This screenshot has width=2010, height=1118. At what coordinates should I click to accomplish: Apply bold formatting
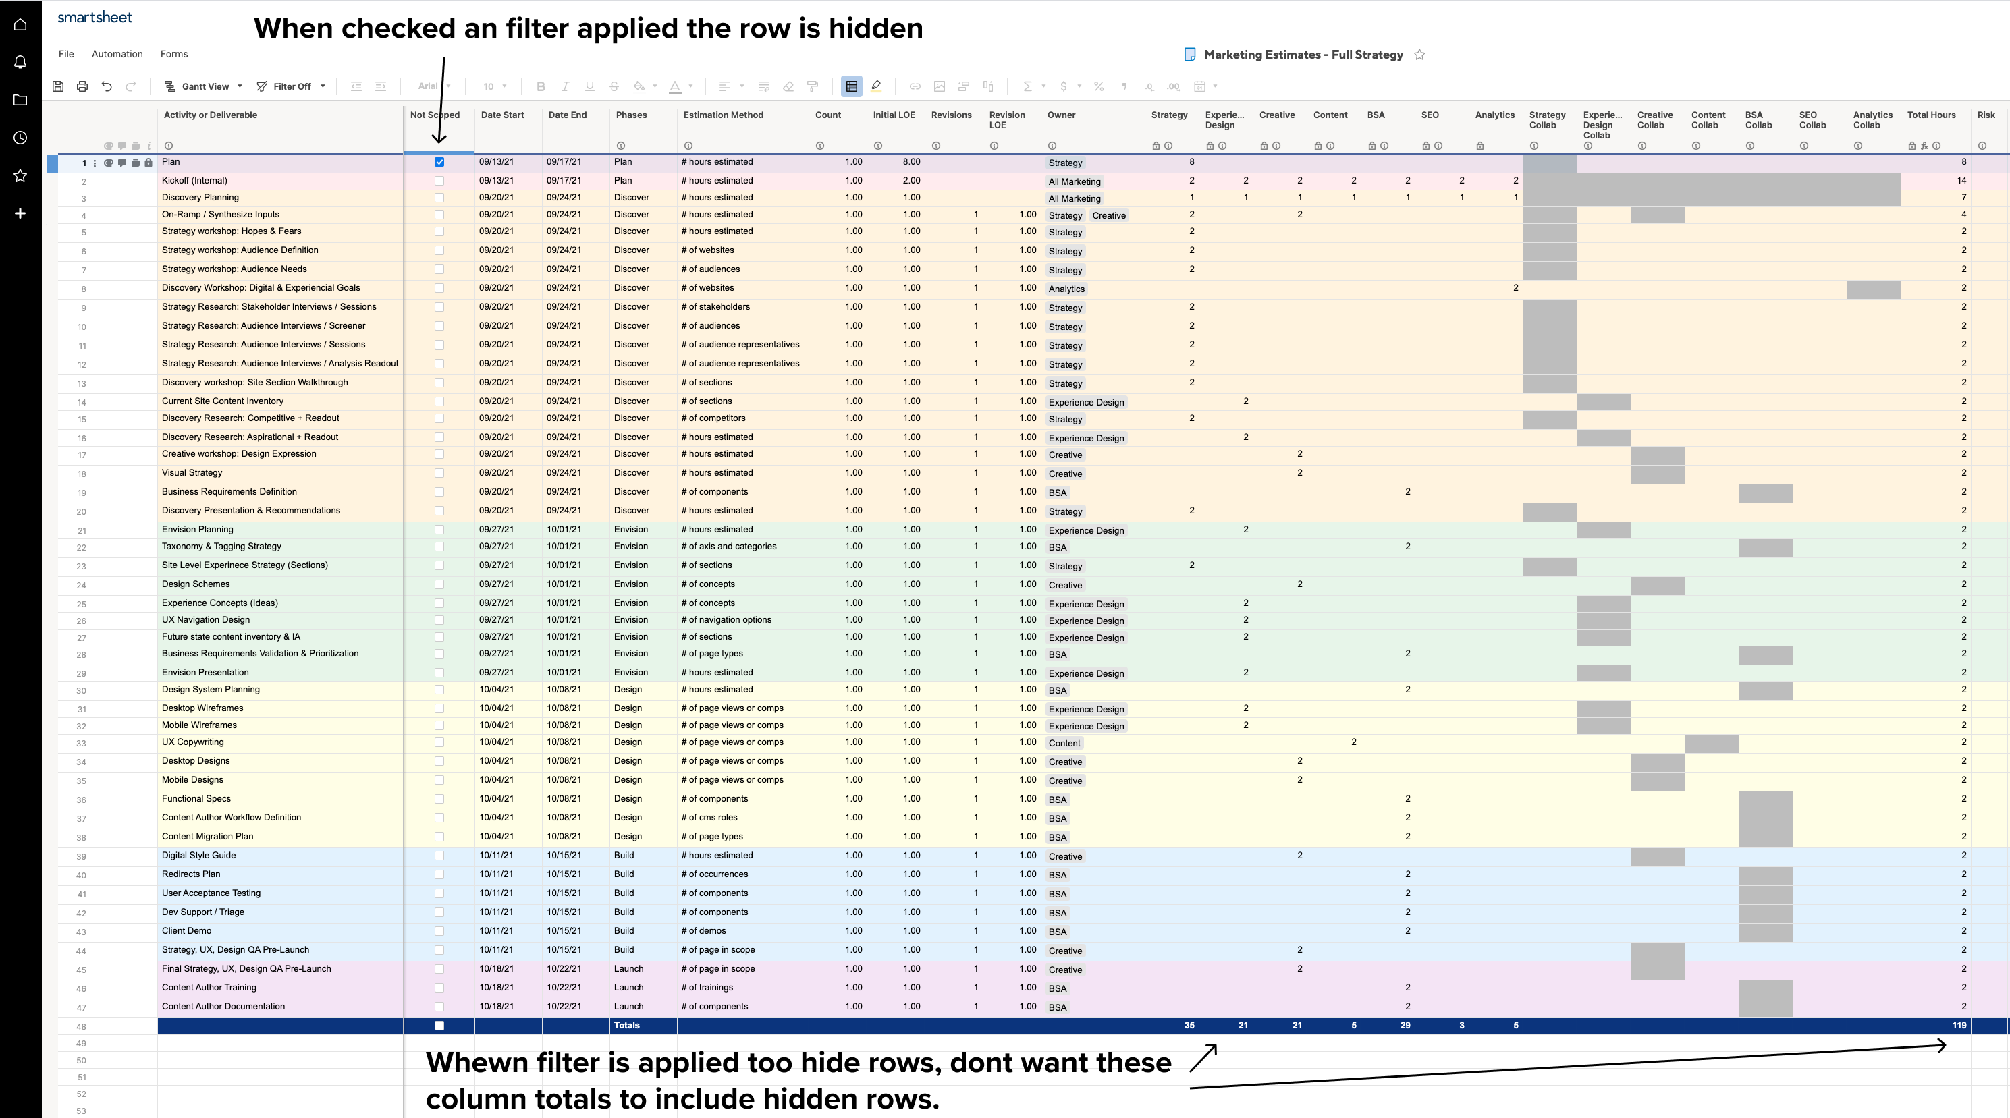[541, 86]
